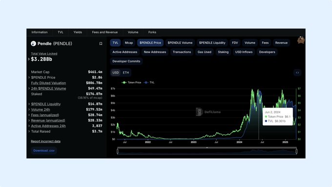Screen dimensions: 332x187
Task: Toggle TVL legend marker
Action: [x=145, y=83]
